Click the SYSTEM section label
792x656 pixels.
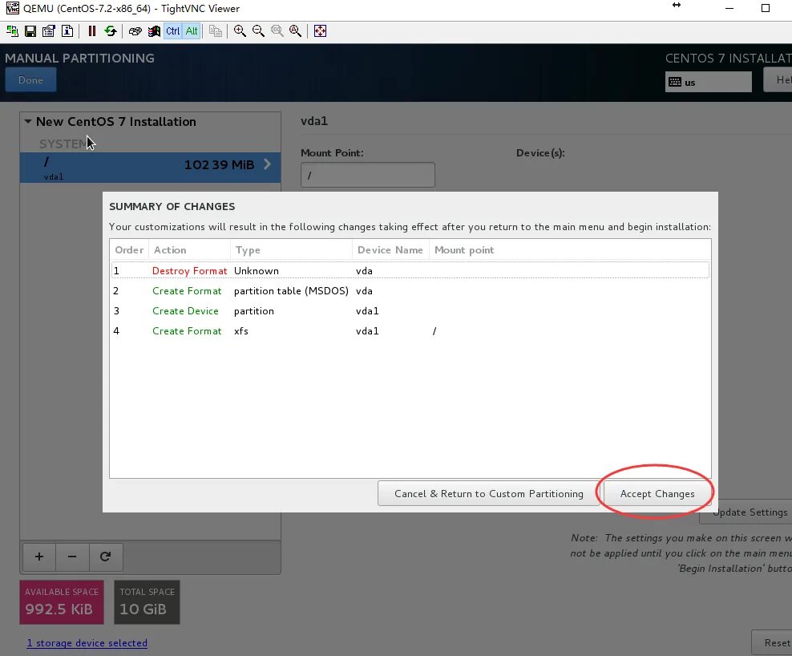pyautogui.click(x=63, y=144)
